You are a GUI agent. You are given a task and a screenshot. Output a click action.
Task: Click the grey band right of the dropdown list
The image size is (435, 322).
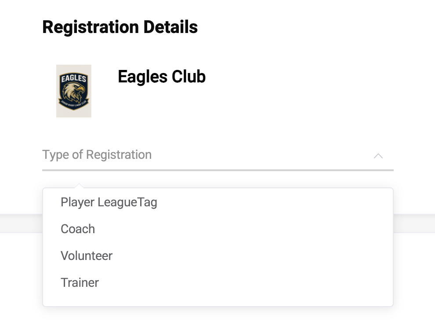(414, 223)
